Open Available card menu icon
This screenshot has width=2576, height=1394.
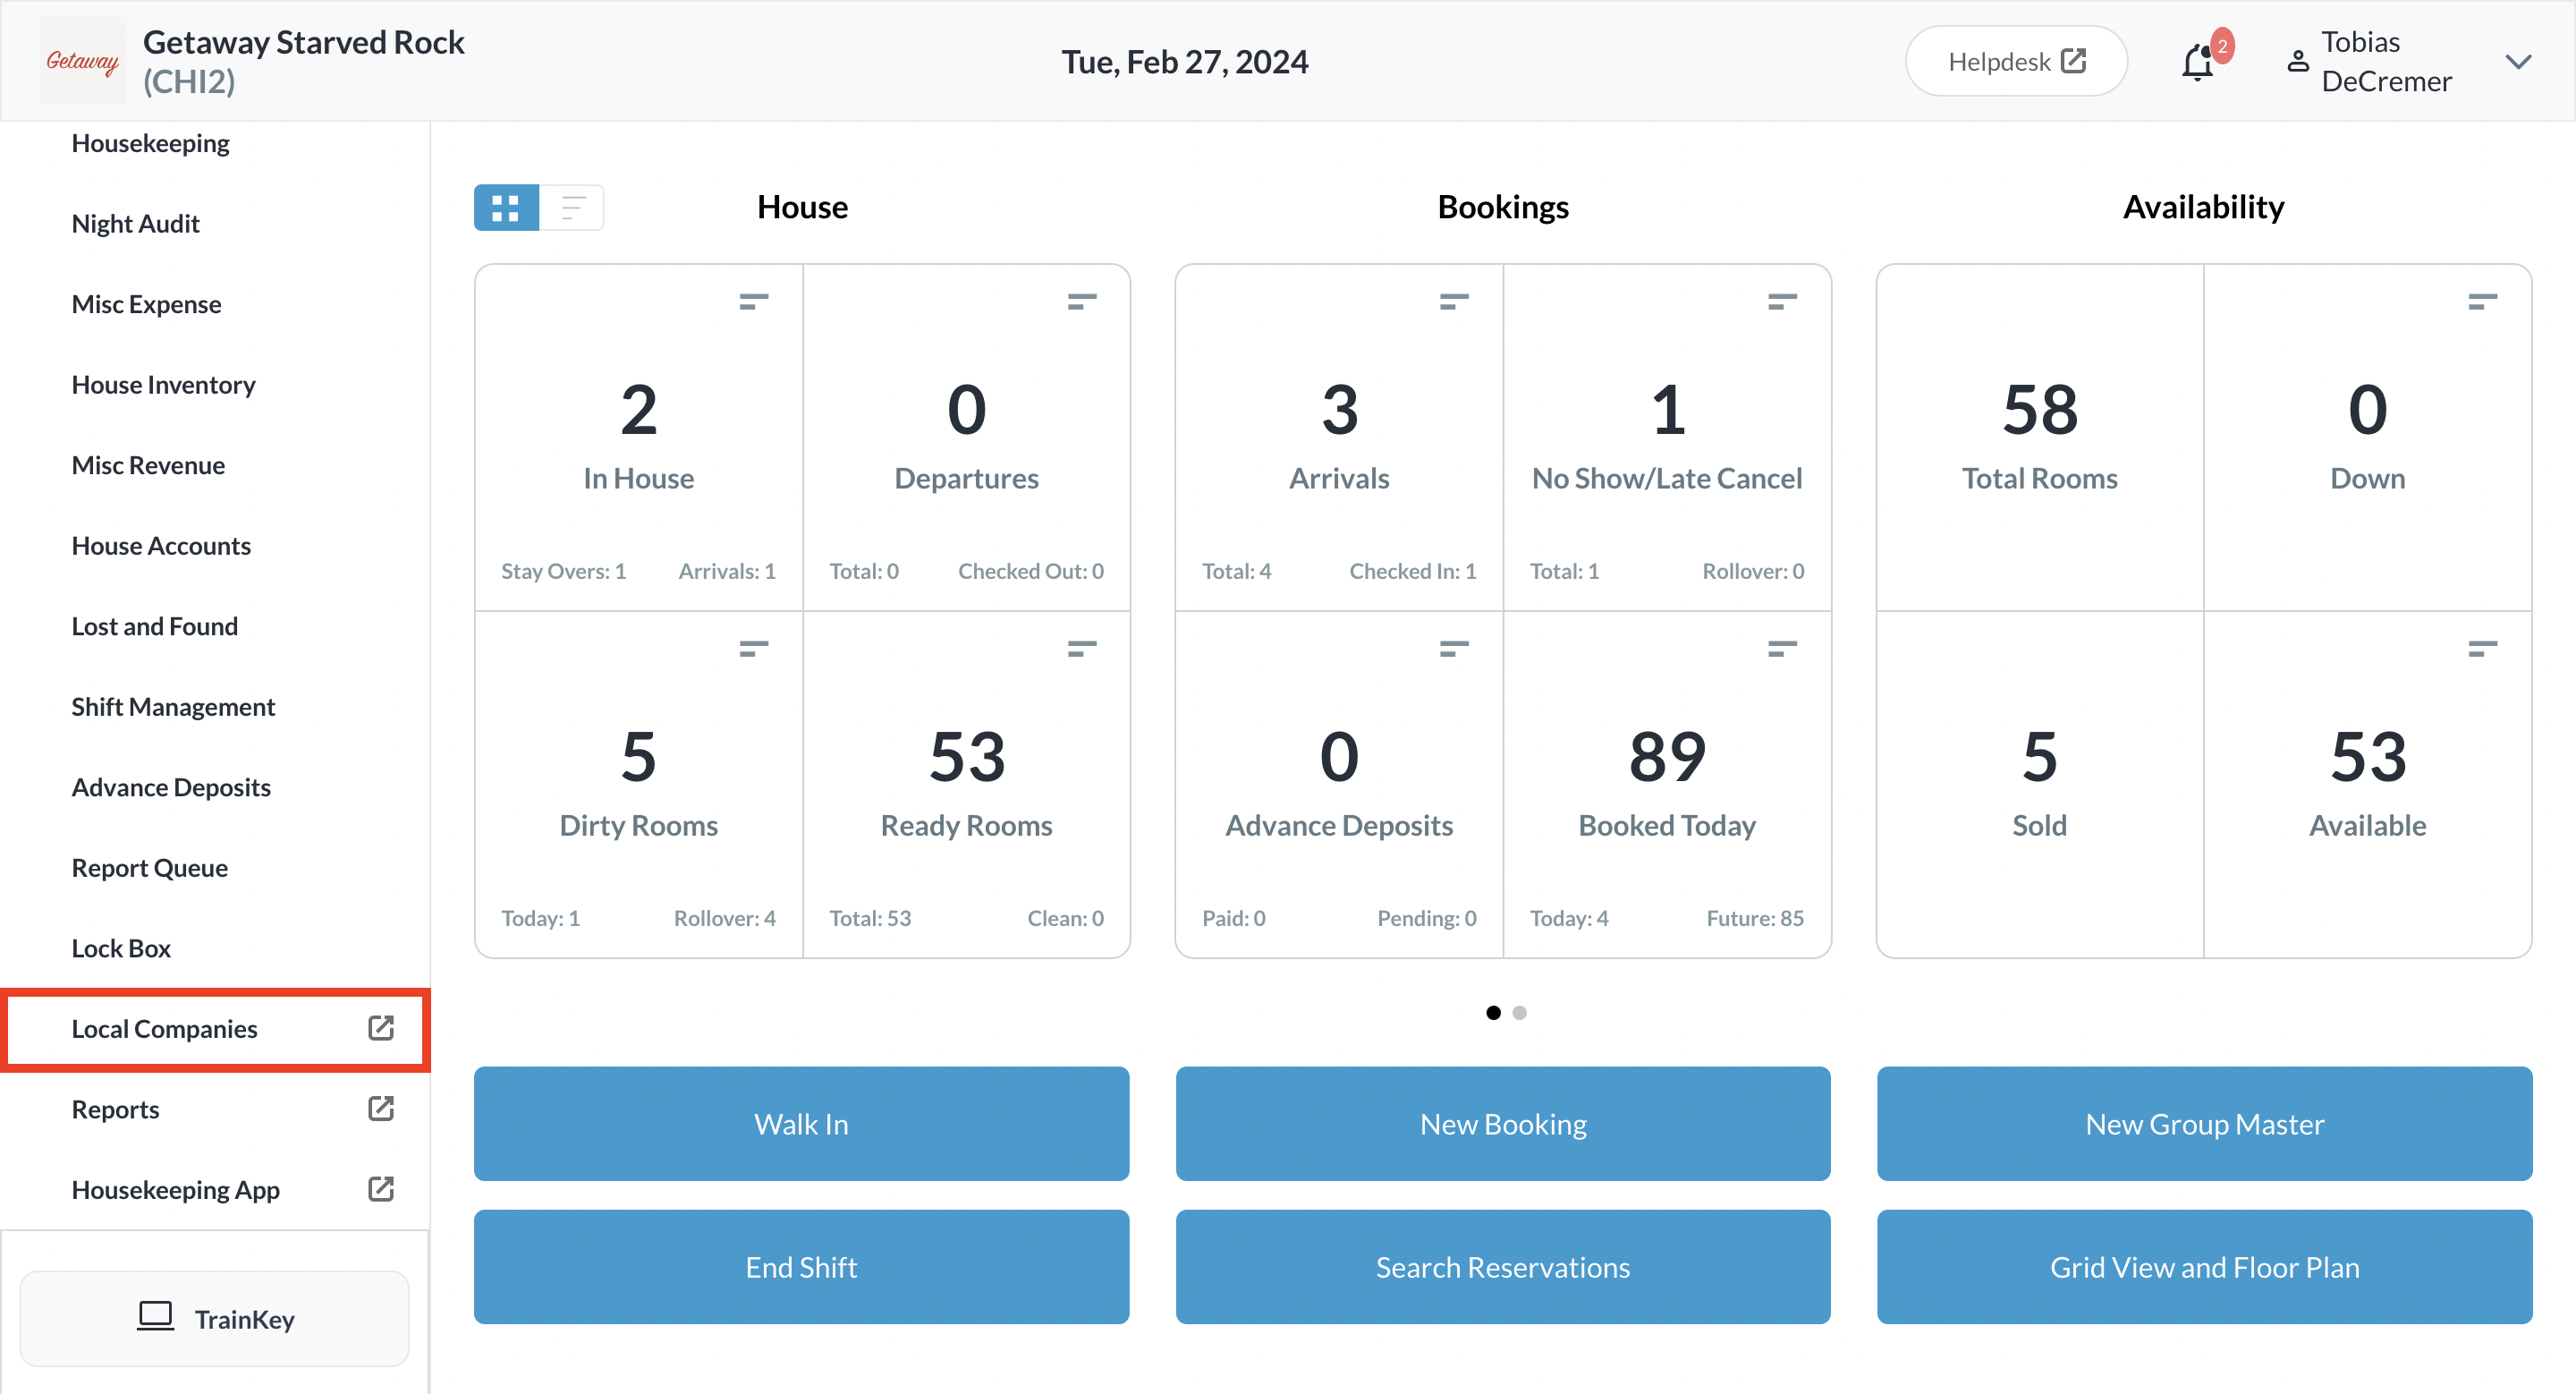[x=2481, y=649]
